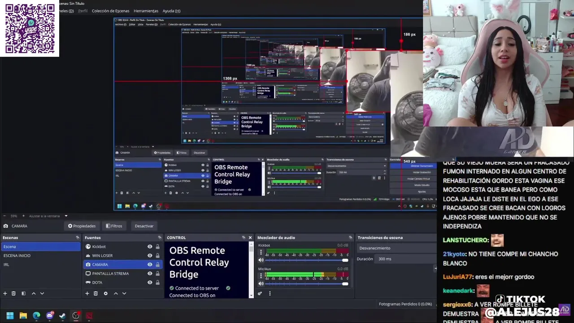Open scene filters icon in the Escenas toolbar
574x323 pixels.
[23, 293]
